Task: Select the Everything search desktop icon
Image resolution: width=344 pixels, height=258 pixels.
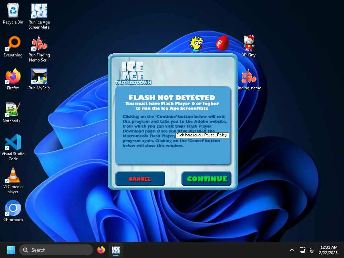Action: coord(13,46)
